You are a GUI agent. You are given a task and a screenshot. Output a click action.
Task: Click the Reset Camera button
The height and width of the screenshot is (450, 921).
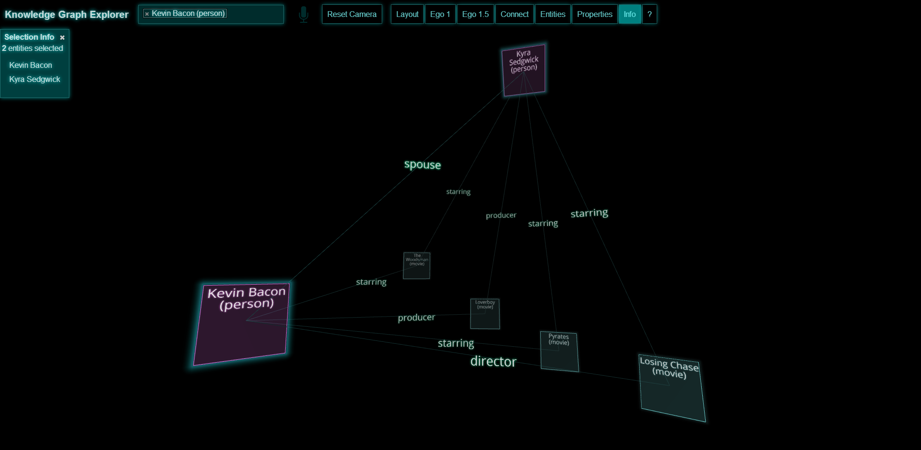click(x=352, y=14)
